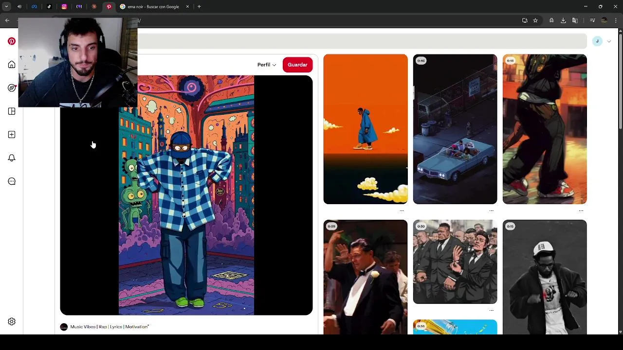Image resolution: width=623 pixels, height=350 pixels.
Task: Open the incognito extension icon
Action: click(551, 20)
